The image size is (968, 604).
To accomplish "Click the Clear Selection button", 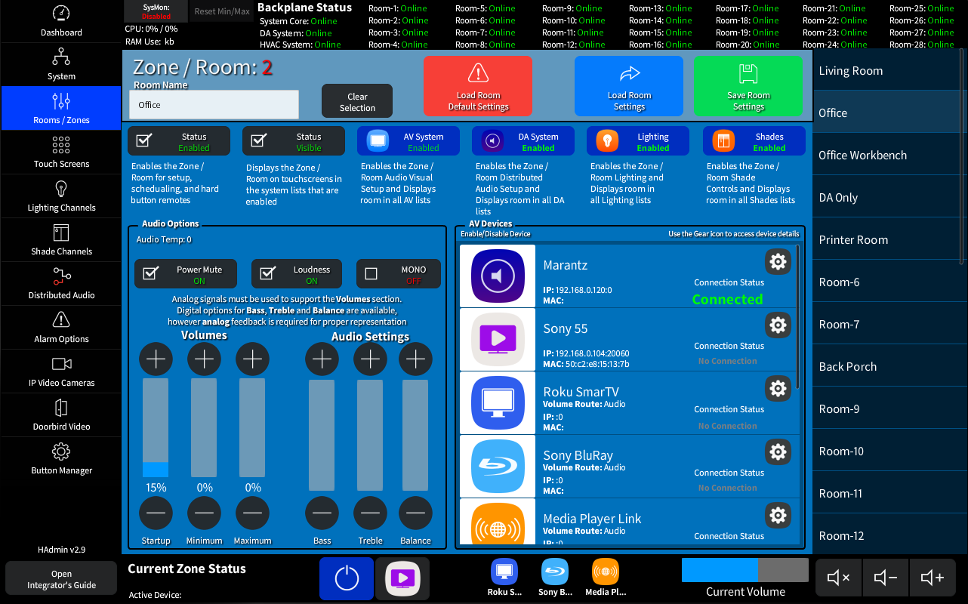I will pos(357,102).
